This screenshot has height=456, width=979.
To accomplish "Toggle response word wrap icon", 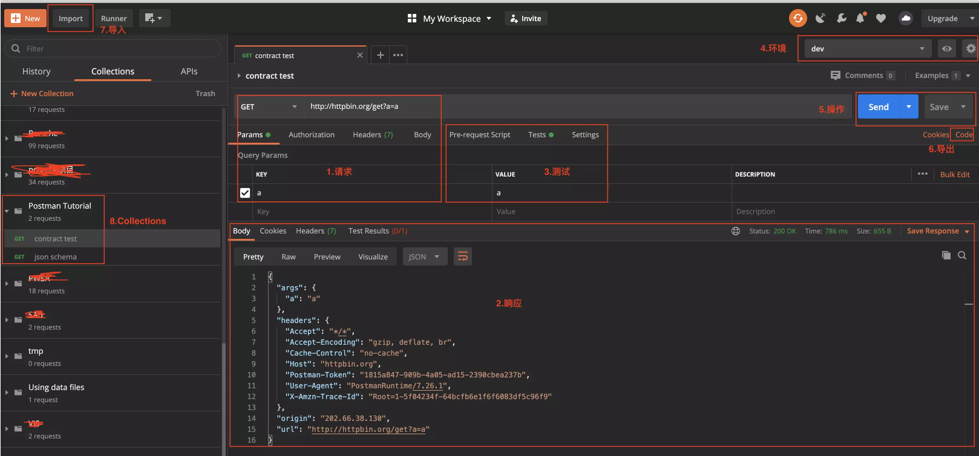I will coord(463,256).
